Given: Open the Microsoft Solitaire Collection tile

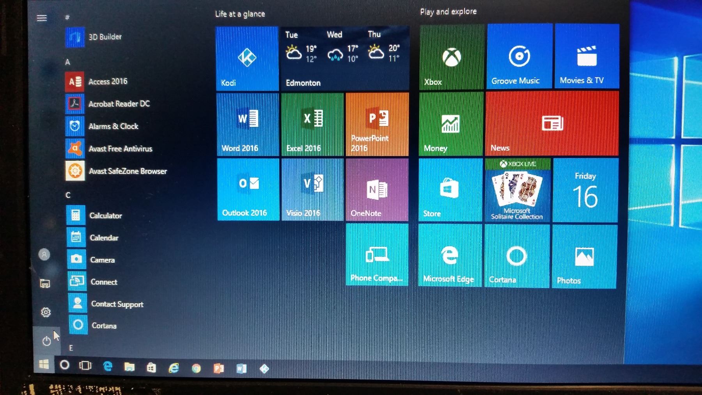Looking at the screenshot, I should [x=517, y=190].
